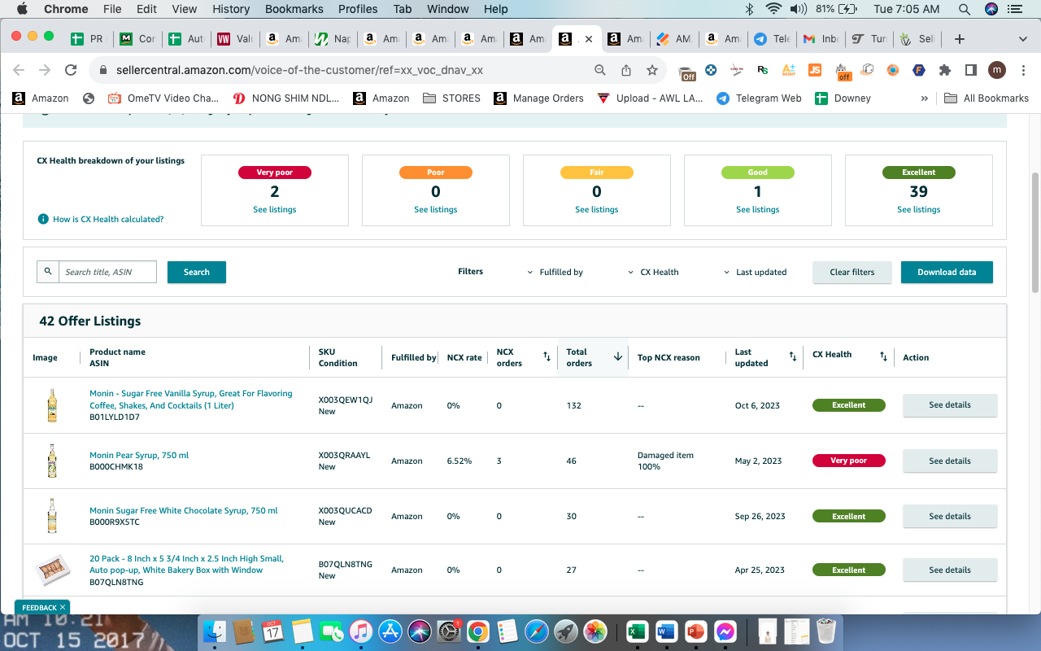Sort by Last updated column arrows
Screen dimensions: 1041x651
coord(793,356)
